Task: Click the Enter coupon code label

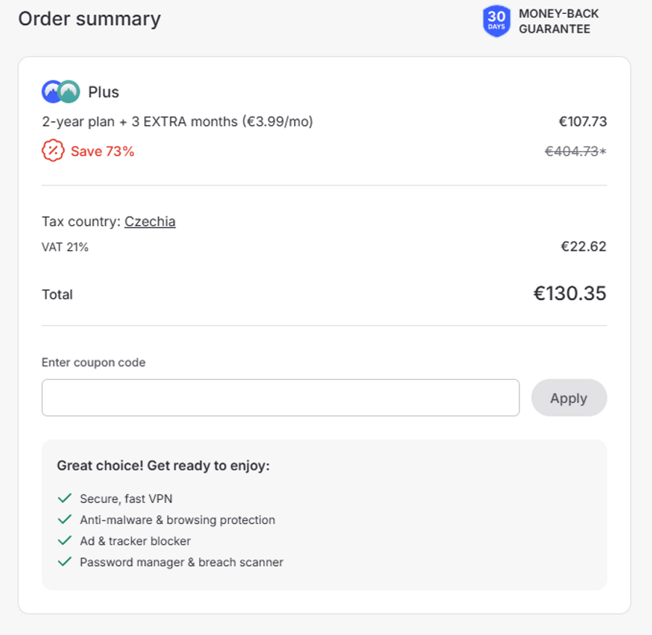Action: click(x=93, y=362)
